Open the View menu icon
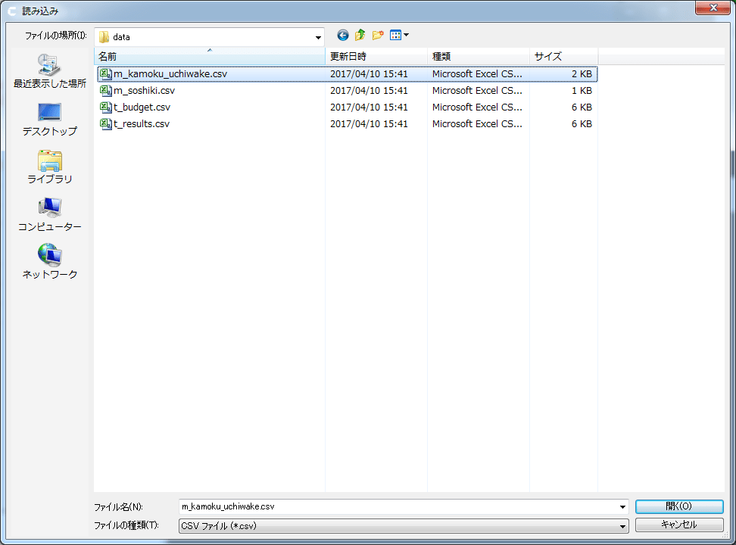Viewport: 736px width, 545px height. [x=399, y=36]
